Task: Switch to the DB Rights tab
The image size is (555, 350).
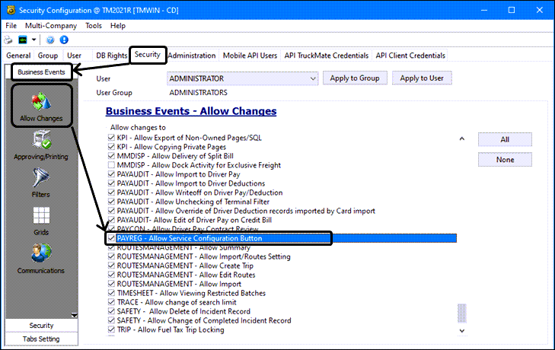Action: click(111, 56)
